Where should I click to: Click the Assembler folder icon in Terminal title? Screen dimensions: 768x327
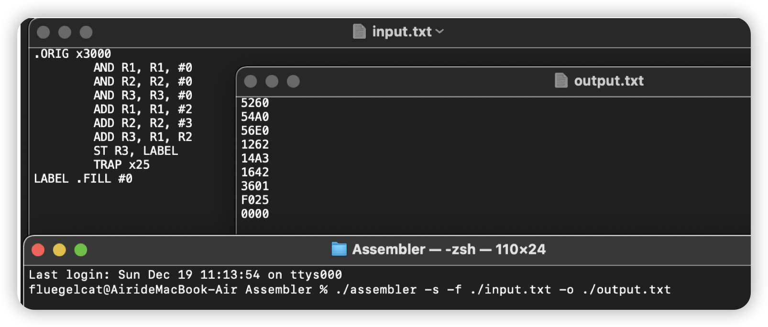coord(339,249)
